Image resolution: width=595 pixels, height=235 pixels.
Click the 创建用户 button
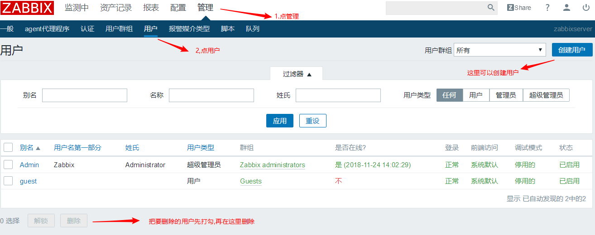coord(572,50)
